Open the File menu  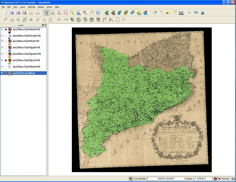[x=3, y=7]
